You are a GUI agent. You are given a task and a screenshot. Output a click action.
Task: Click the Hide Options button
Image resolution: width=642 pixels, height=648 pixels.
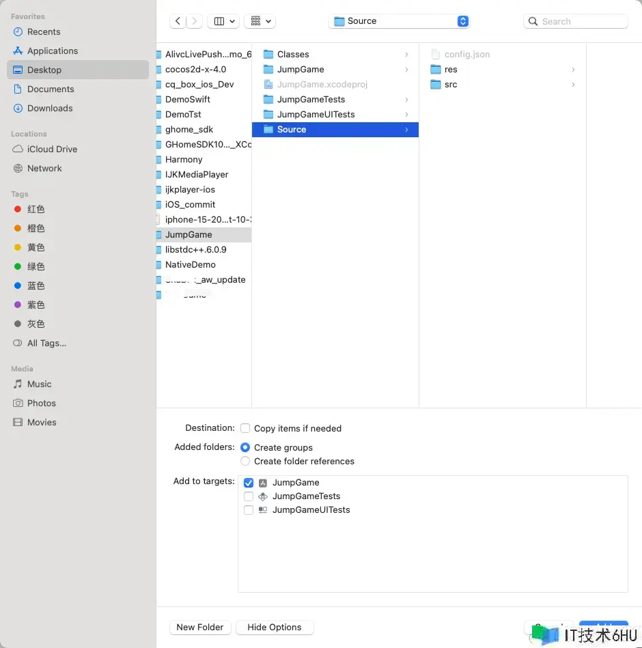click(275, 628)
